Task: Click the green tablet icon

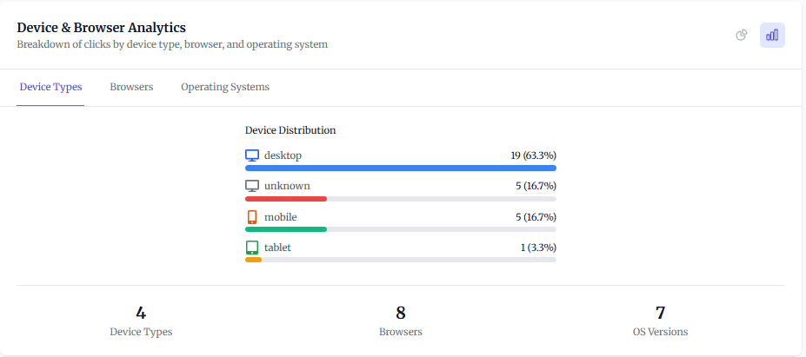Action: [252, 248]
